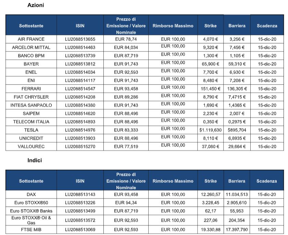
Task: Click price EUR 83,333
Action: click(x=126, y=130)
